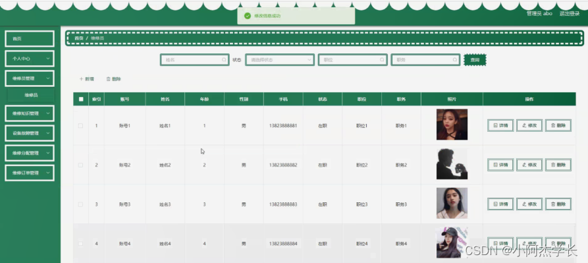Screen dimensions: 588x263
Task: Click phone number 13823888882
Action: point(283,165)
